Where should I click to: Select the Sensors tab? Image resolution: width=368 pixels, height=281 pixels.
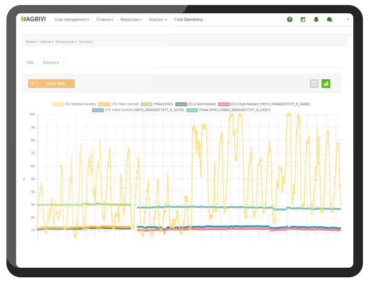51,63
